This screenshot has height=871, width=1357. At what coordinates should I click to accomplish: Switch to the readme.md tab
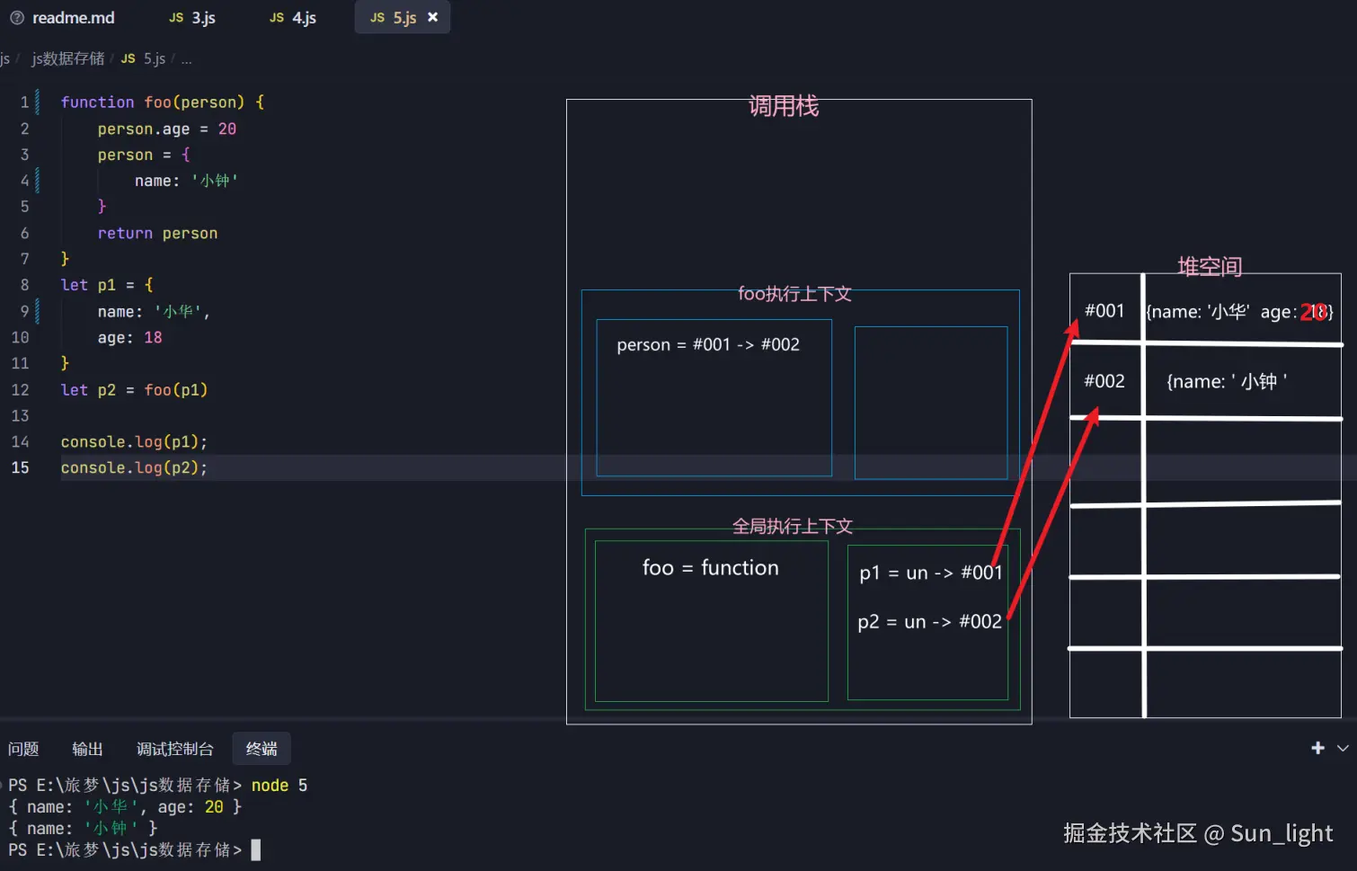[73, 17]
